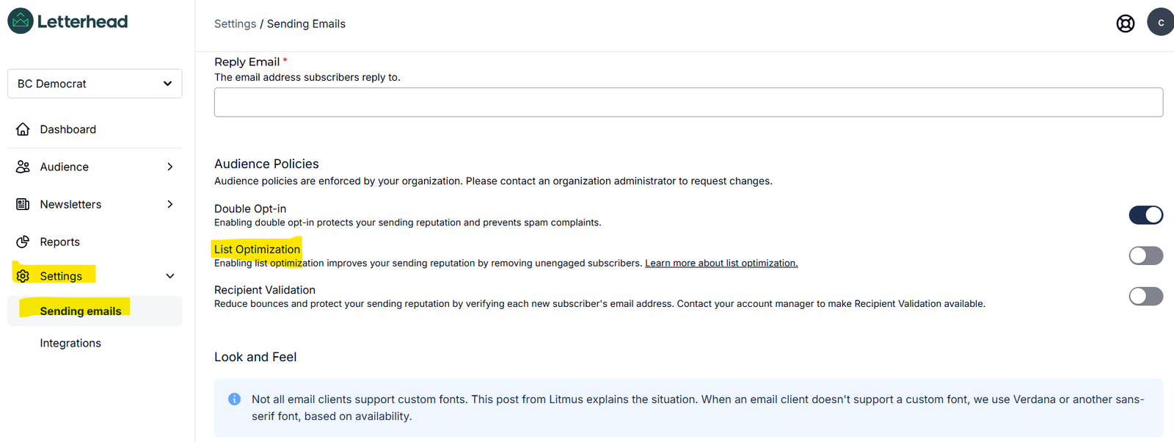Turn on the Recipient Validation toggle
The image size is (1174, 442).
[1145, 296]
